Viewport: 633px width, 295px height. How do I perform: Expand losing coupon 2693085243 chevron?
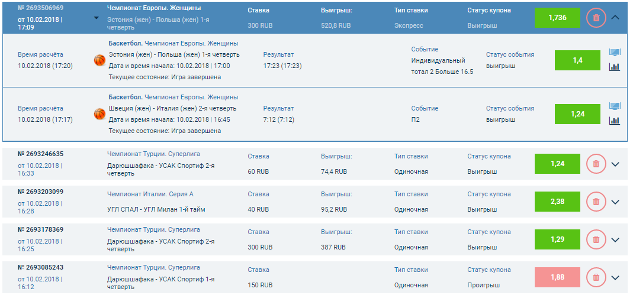615,278
